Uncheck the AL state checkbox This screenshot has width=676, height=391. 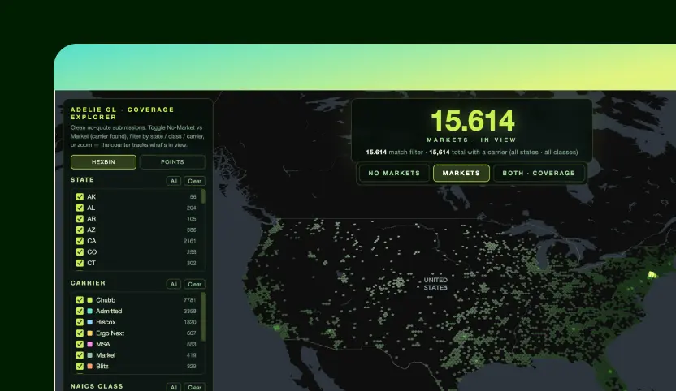pyautogui.click(x=80, y=208)
